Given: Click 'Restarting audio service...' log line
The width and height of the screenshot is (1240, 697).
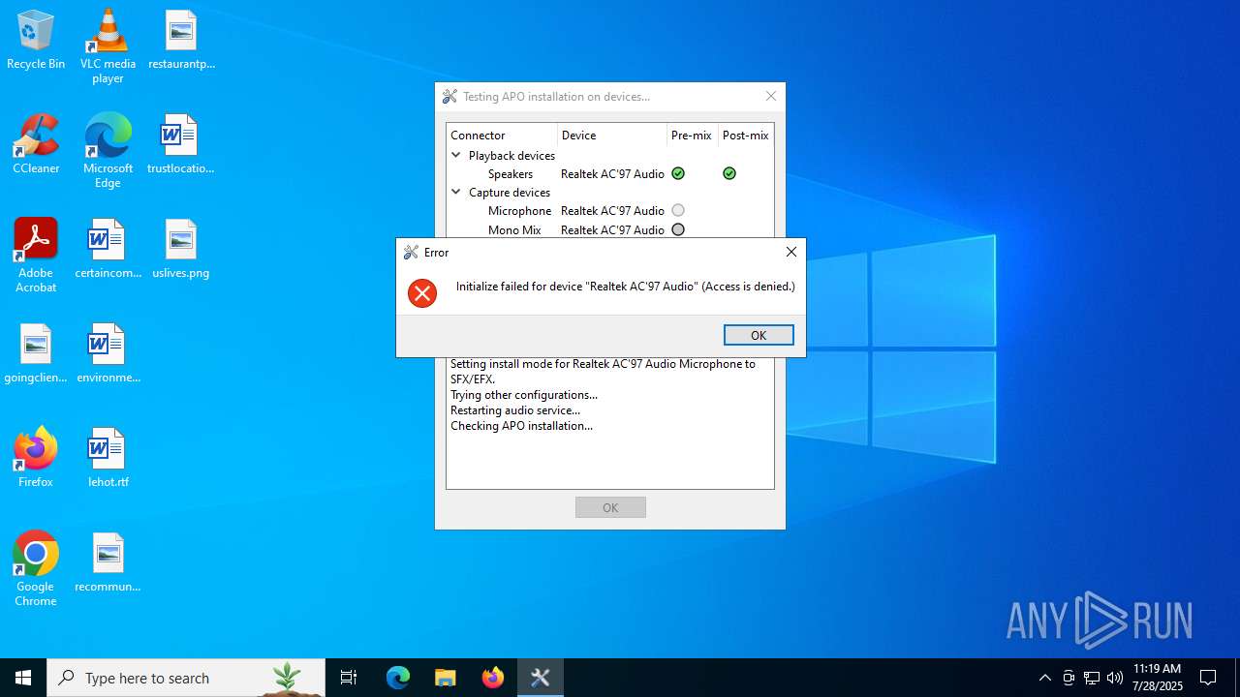Looking at the screenshot, I should [515, 410].
